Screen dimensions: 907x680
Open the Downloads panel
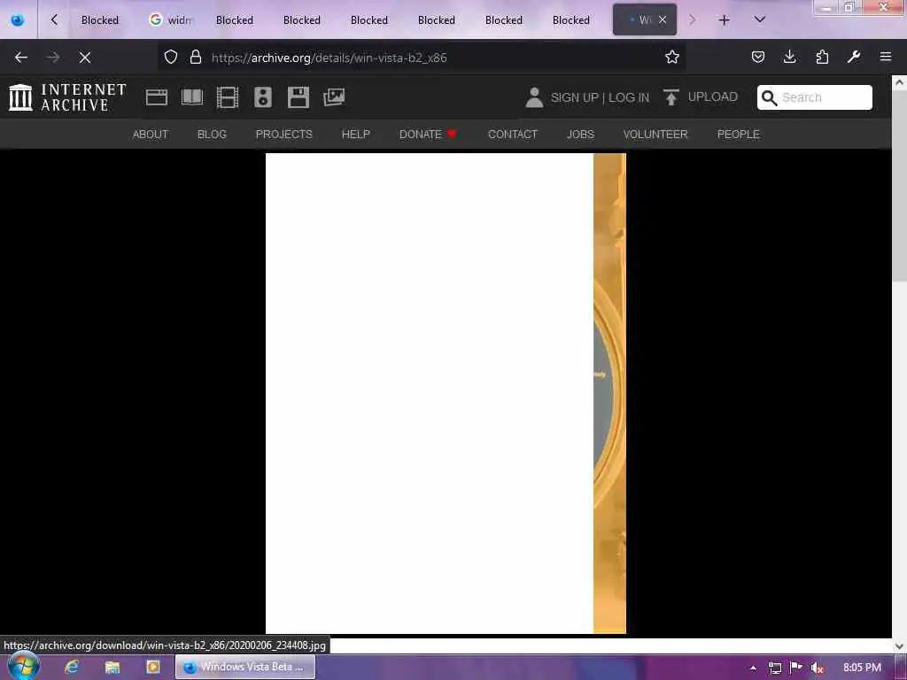(x=789, y=58)
